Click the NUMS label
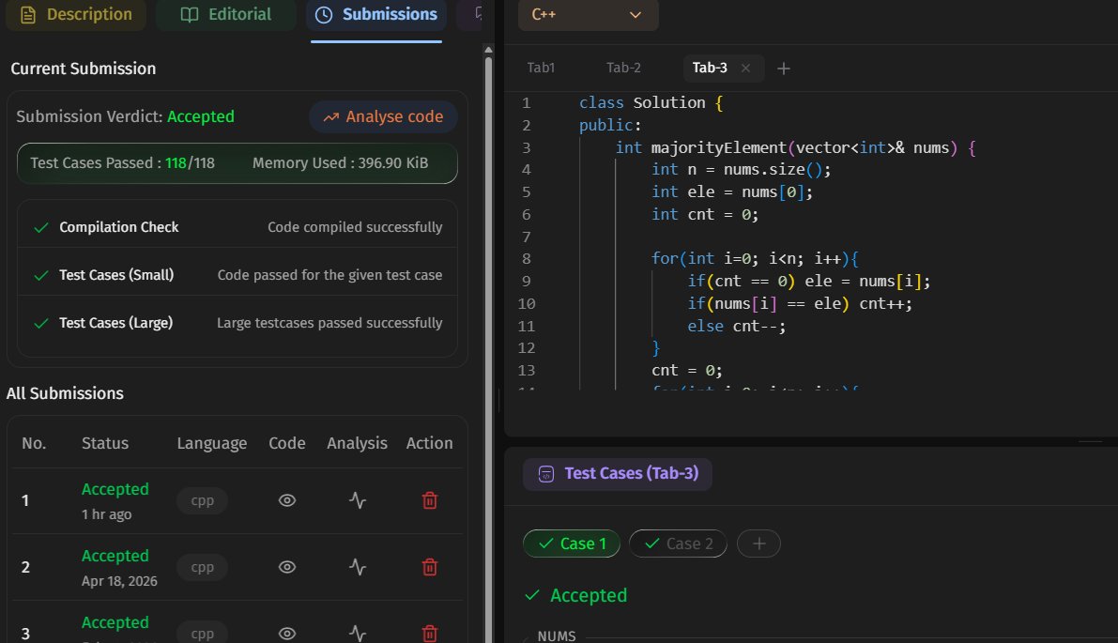 [556, 635]
